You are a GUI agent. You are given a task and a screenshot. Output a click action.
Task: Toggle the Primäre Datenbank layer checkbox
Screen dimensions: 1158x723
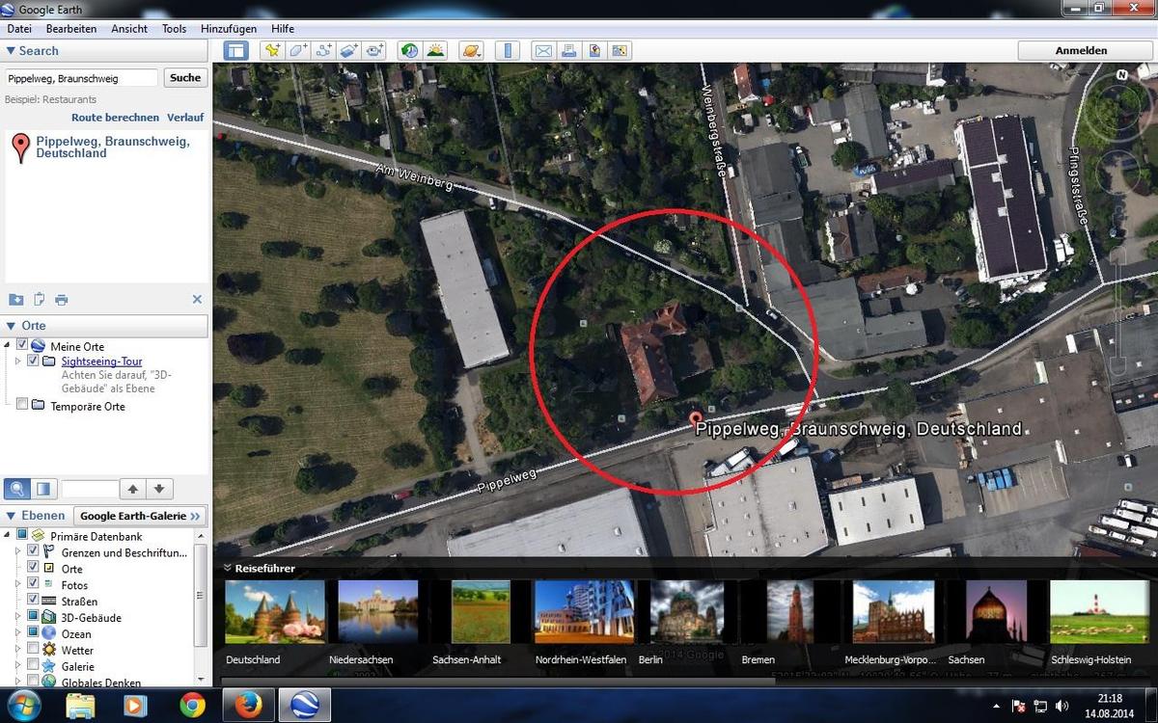click(x=21, y=535)
